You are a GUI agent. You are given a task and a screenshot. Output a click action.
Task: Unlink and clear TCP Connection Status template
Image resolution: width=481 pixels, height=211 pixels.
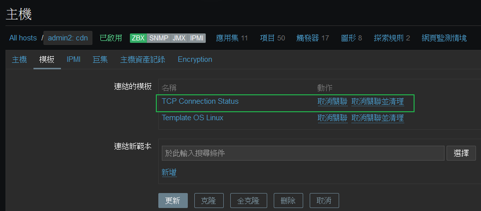pyautogui.click(x=378, y=101)
